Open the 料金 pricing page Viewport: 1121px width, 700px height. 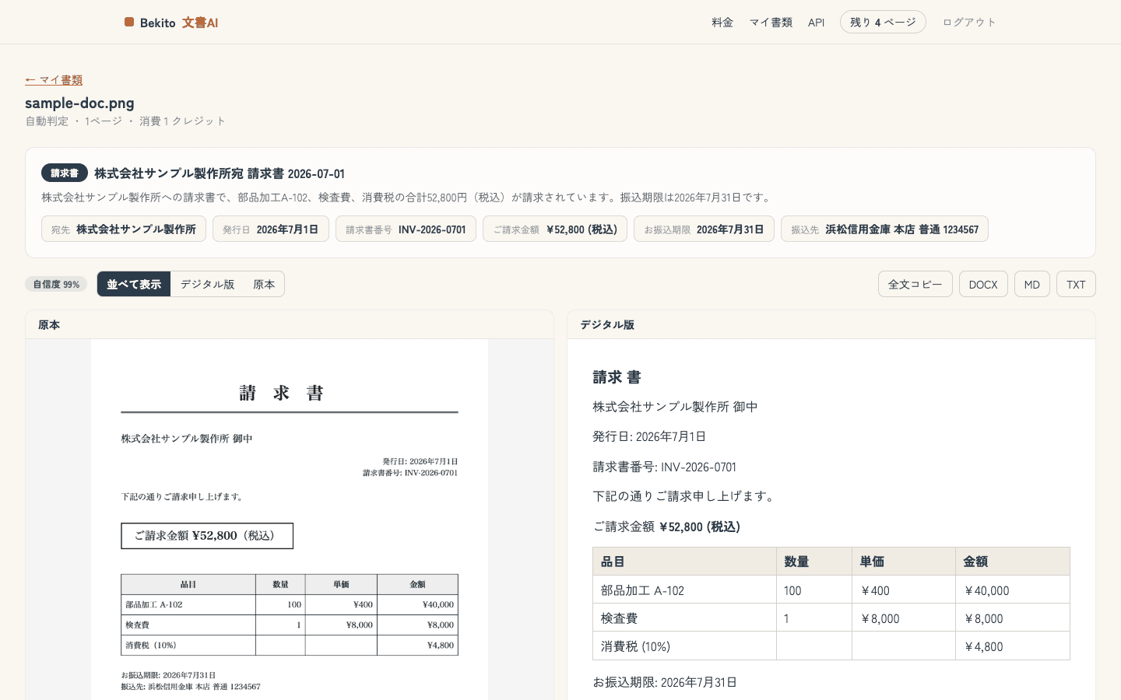[x=722, y=23]
